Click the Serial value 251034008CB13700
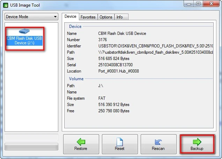 click(116, 65)
